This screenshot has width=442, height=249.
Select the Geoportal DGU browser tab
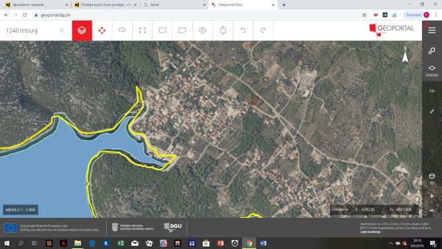tap(243, 5)
